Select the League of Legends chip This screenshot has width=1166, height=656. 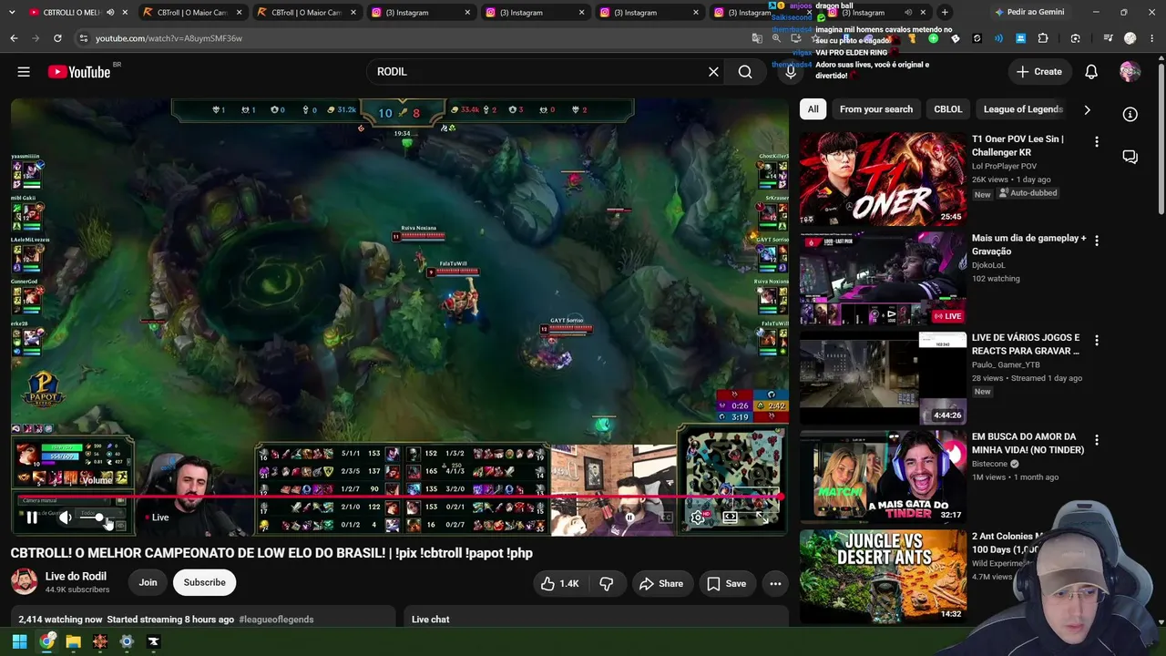click(1023, 109)
